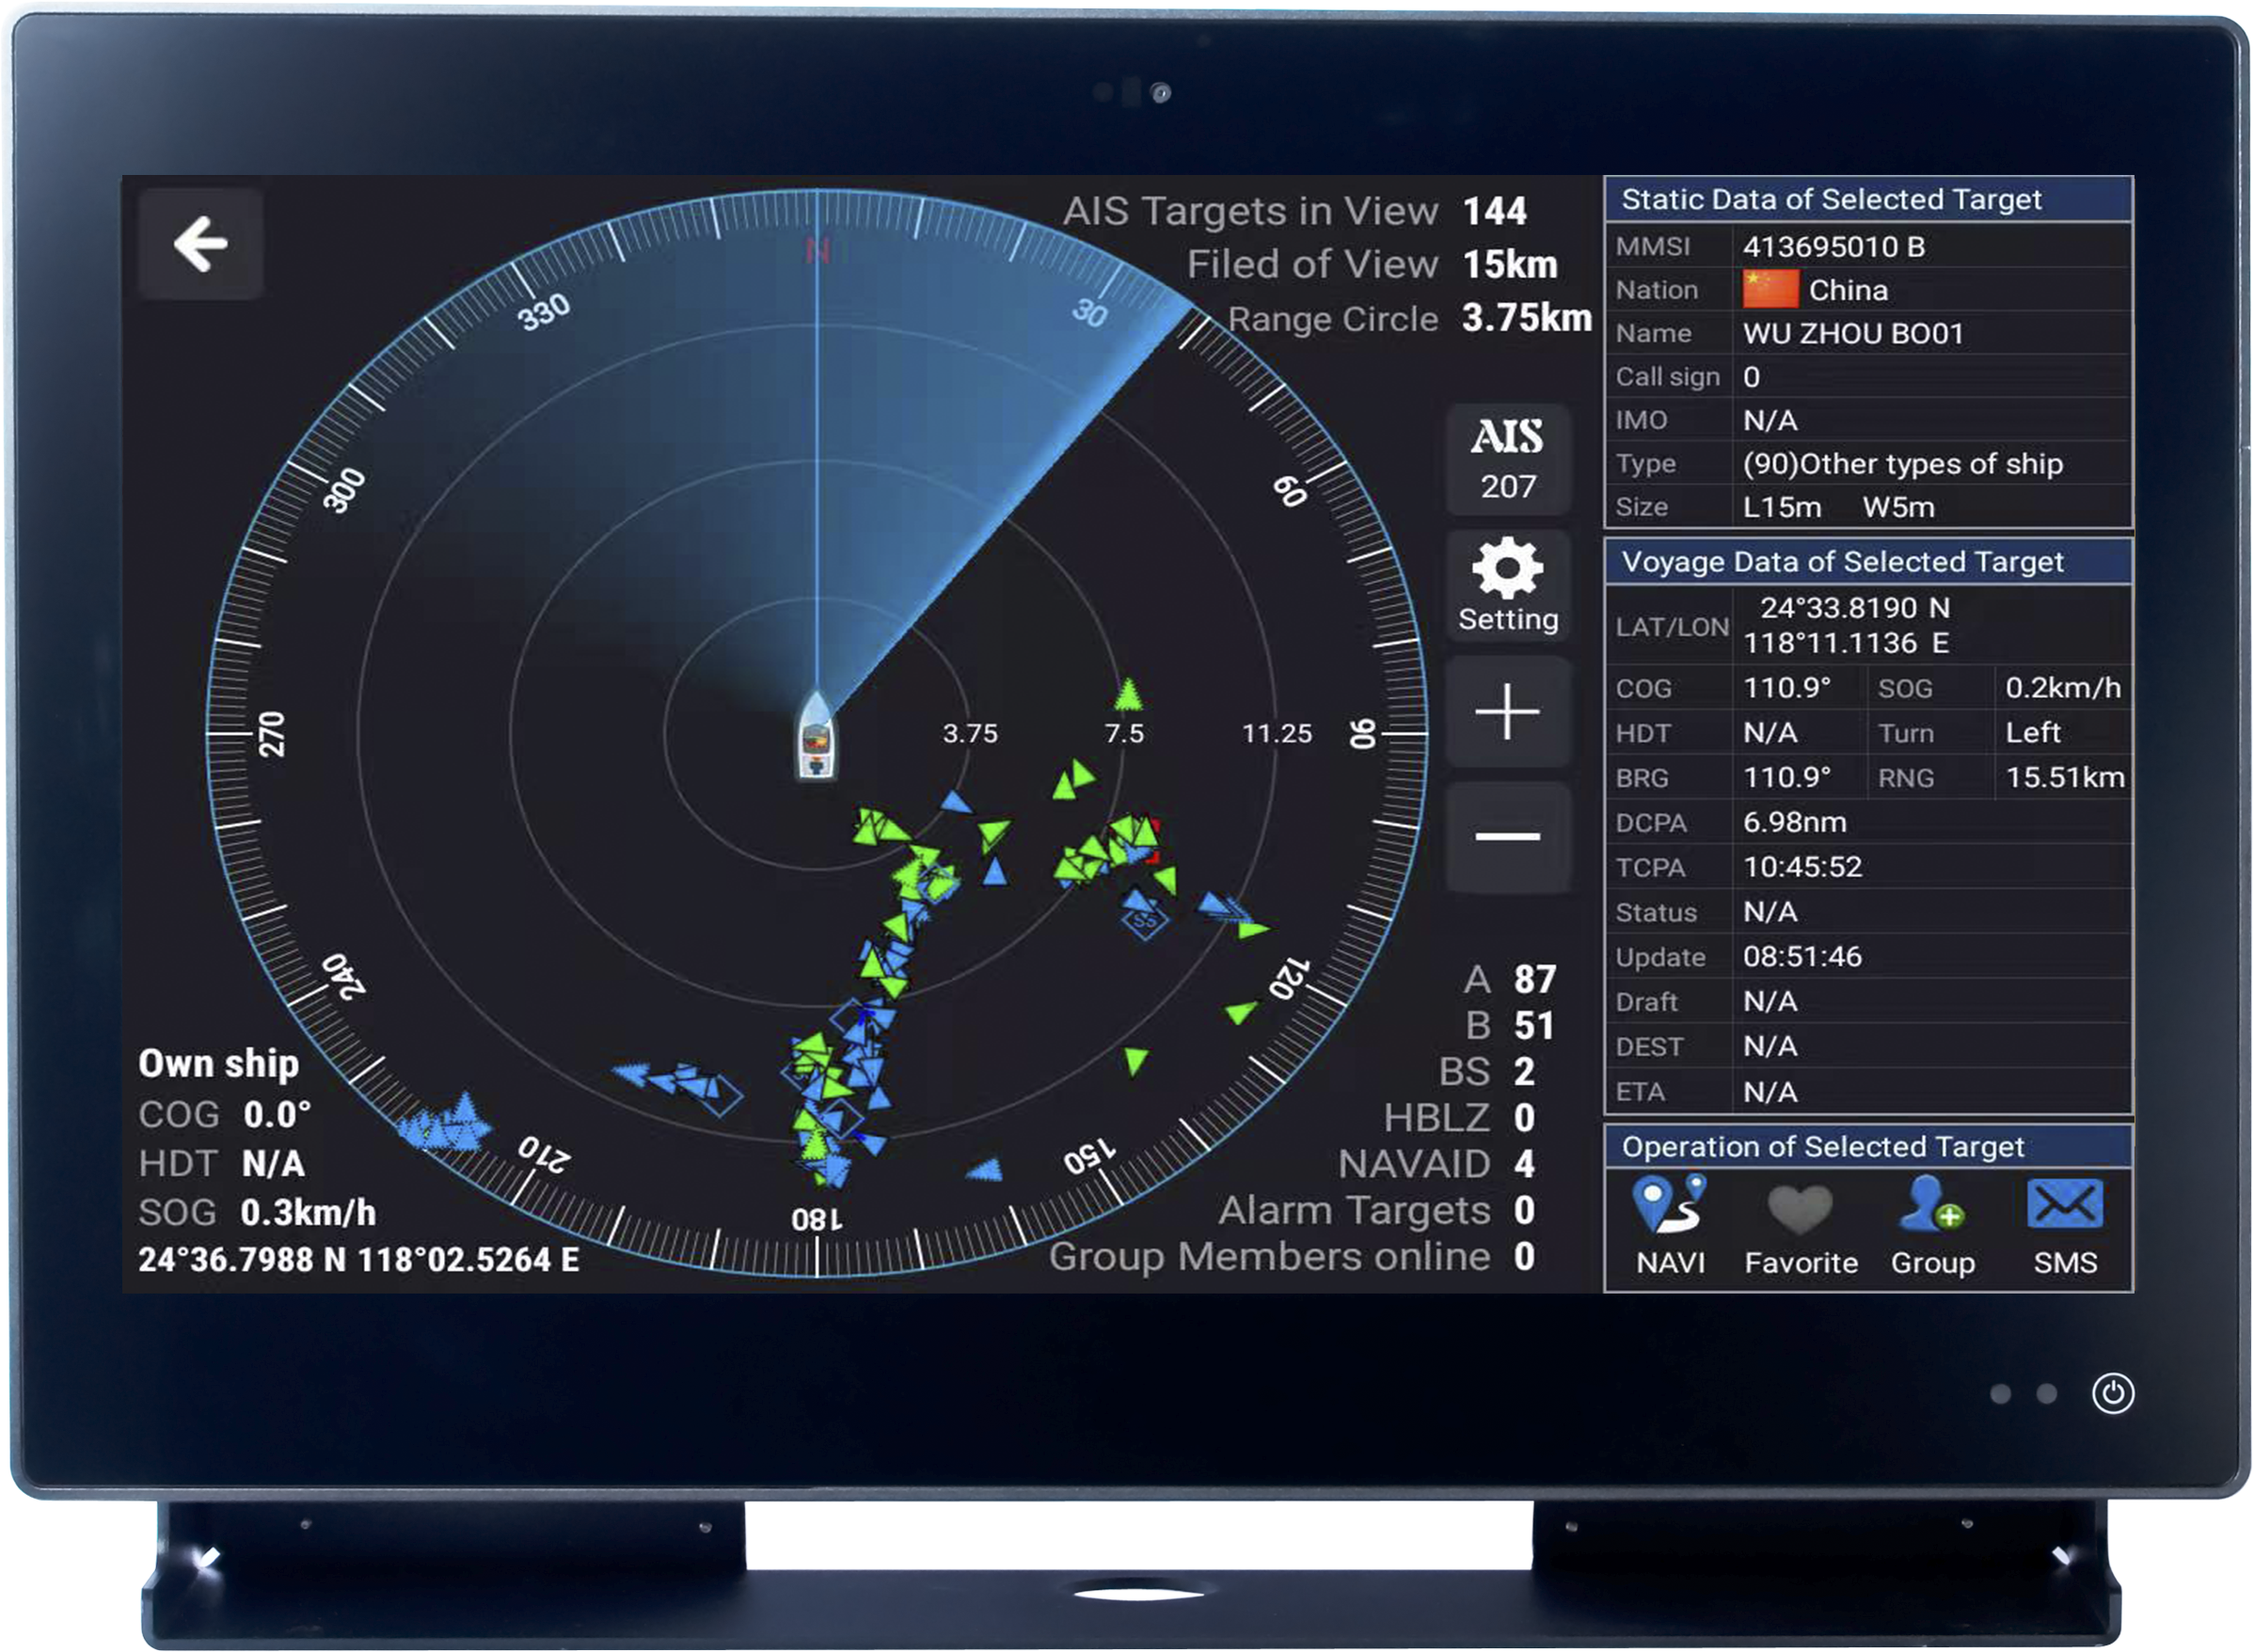
Task: Zoom out with the minus button
Action: [1507, 836]
